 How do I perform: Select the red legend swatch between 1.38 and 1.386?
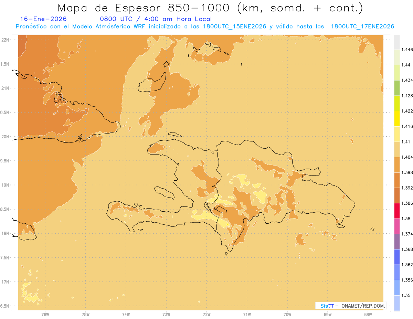pyautogui.click(x=397, y=211)
